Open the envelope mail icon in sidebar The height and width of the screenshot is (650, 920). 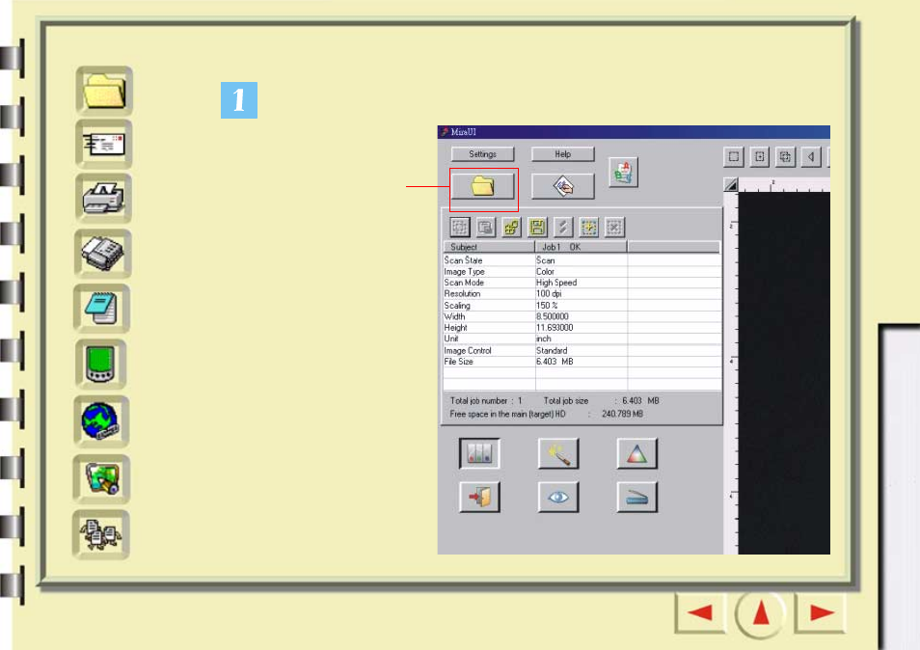pyautogui.click(x=104, y=145)
